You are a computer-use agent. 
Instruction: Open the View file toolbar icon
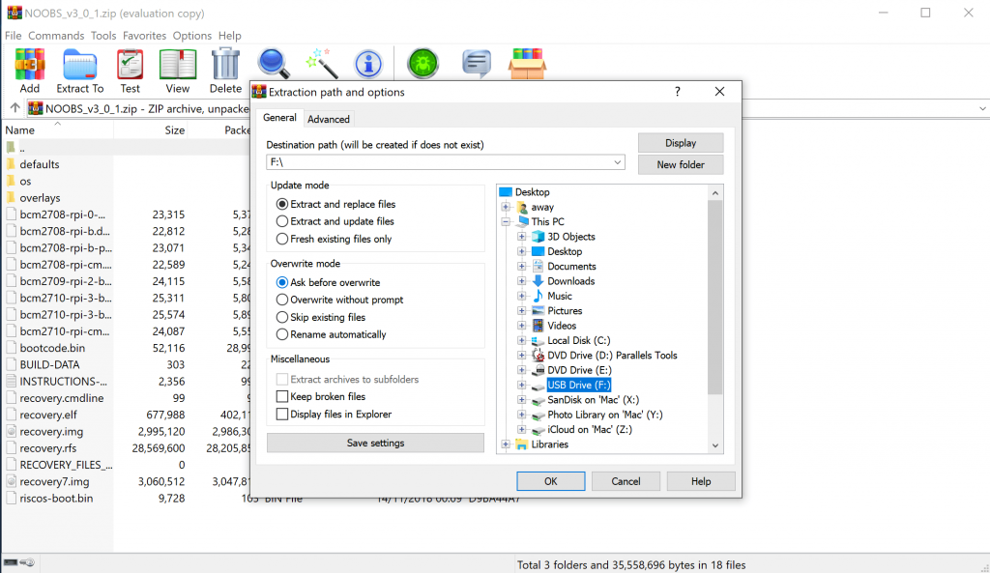click(x=177, y=66)
